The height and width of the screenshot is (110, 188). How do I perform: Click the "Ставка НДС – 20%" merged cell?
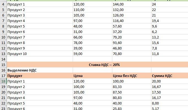click(104, 65)
